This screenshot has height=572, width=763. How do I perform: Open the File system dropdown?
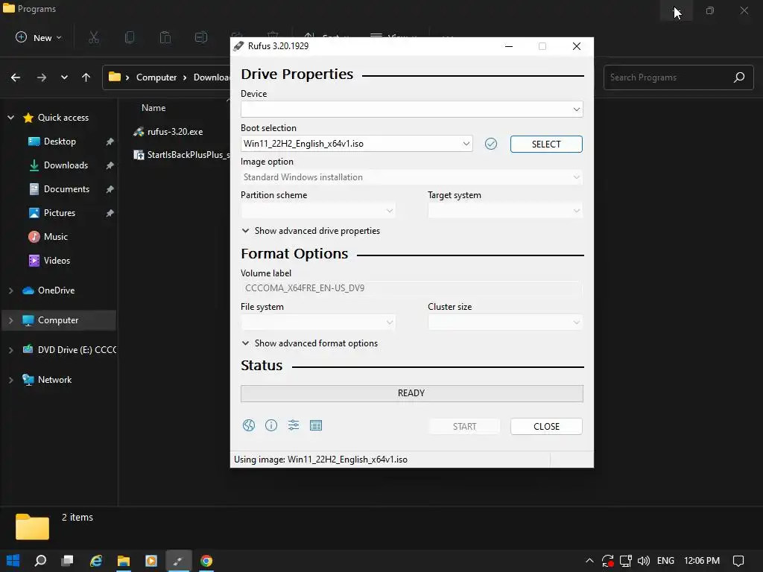click(x=318, y=322)
